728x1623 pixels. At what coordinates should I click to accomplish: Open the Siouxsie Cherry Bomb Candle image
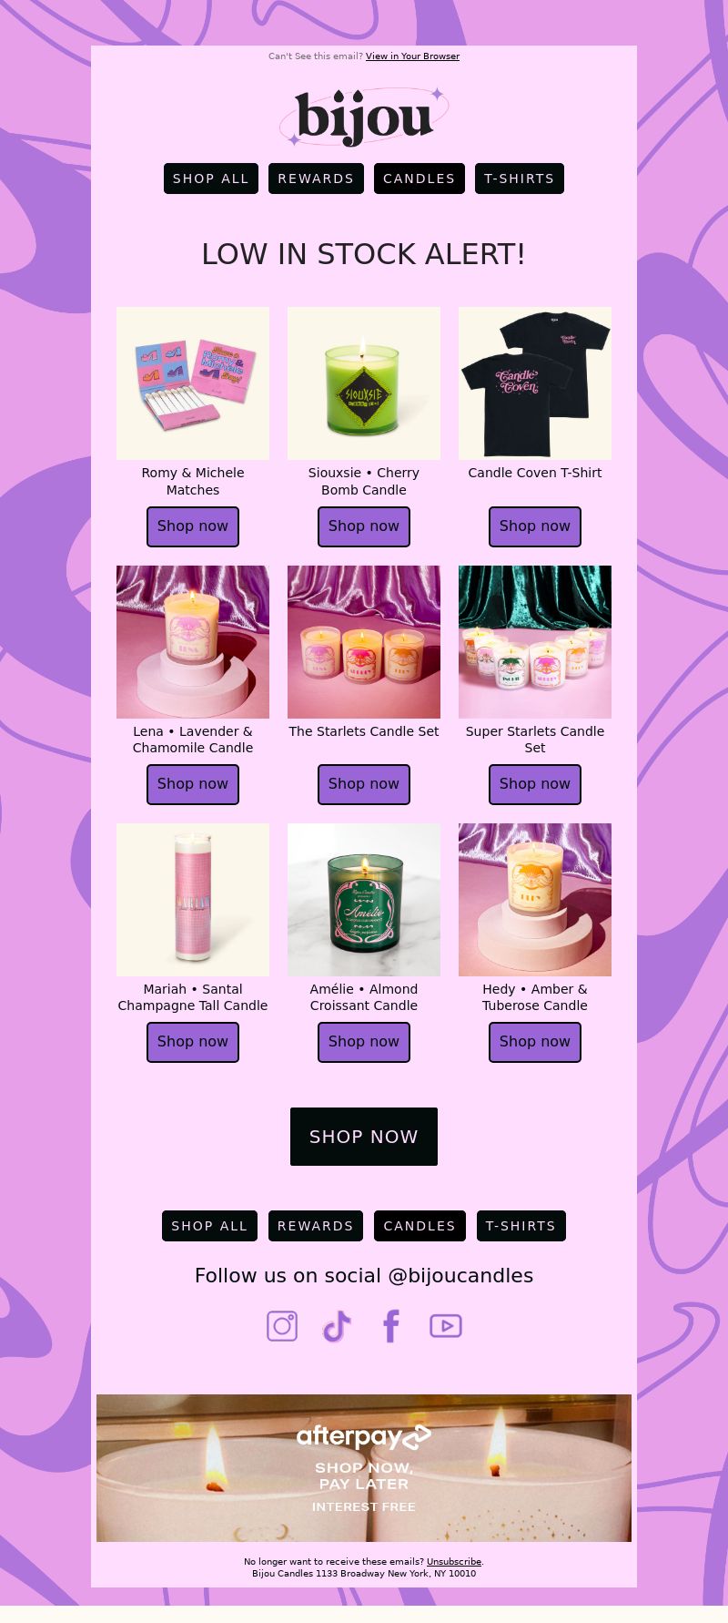click(x=364, y=383)
